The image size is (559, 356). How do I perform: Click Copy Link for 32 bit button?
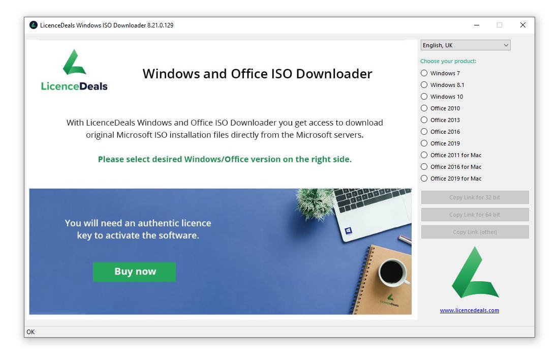(475, 197)
